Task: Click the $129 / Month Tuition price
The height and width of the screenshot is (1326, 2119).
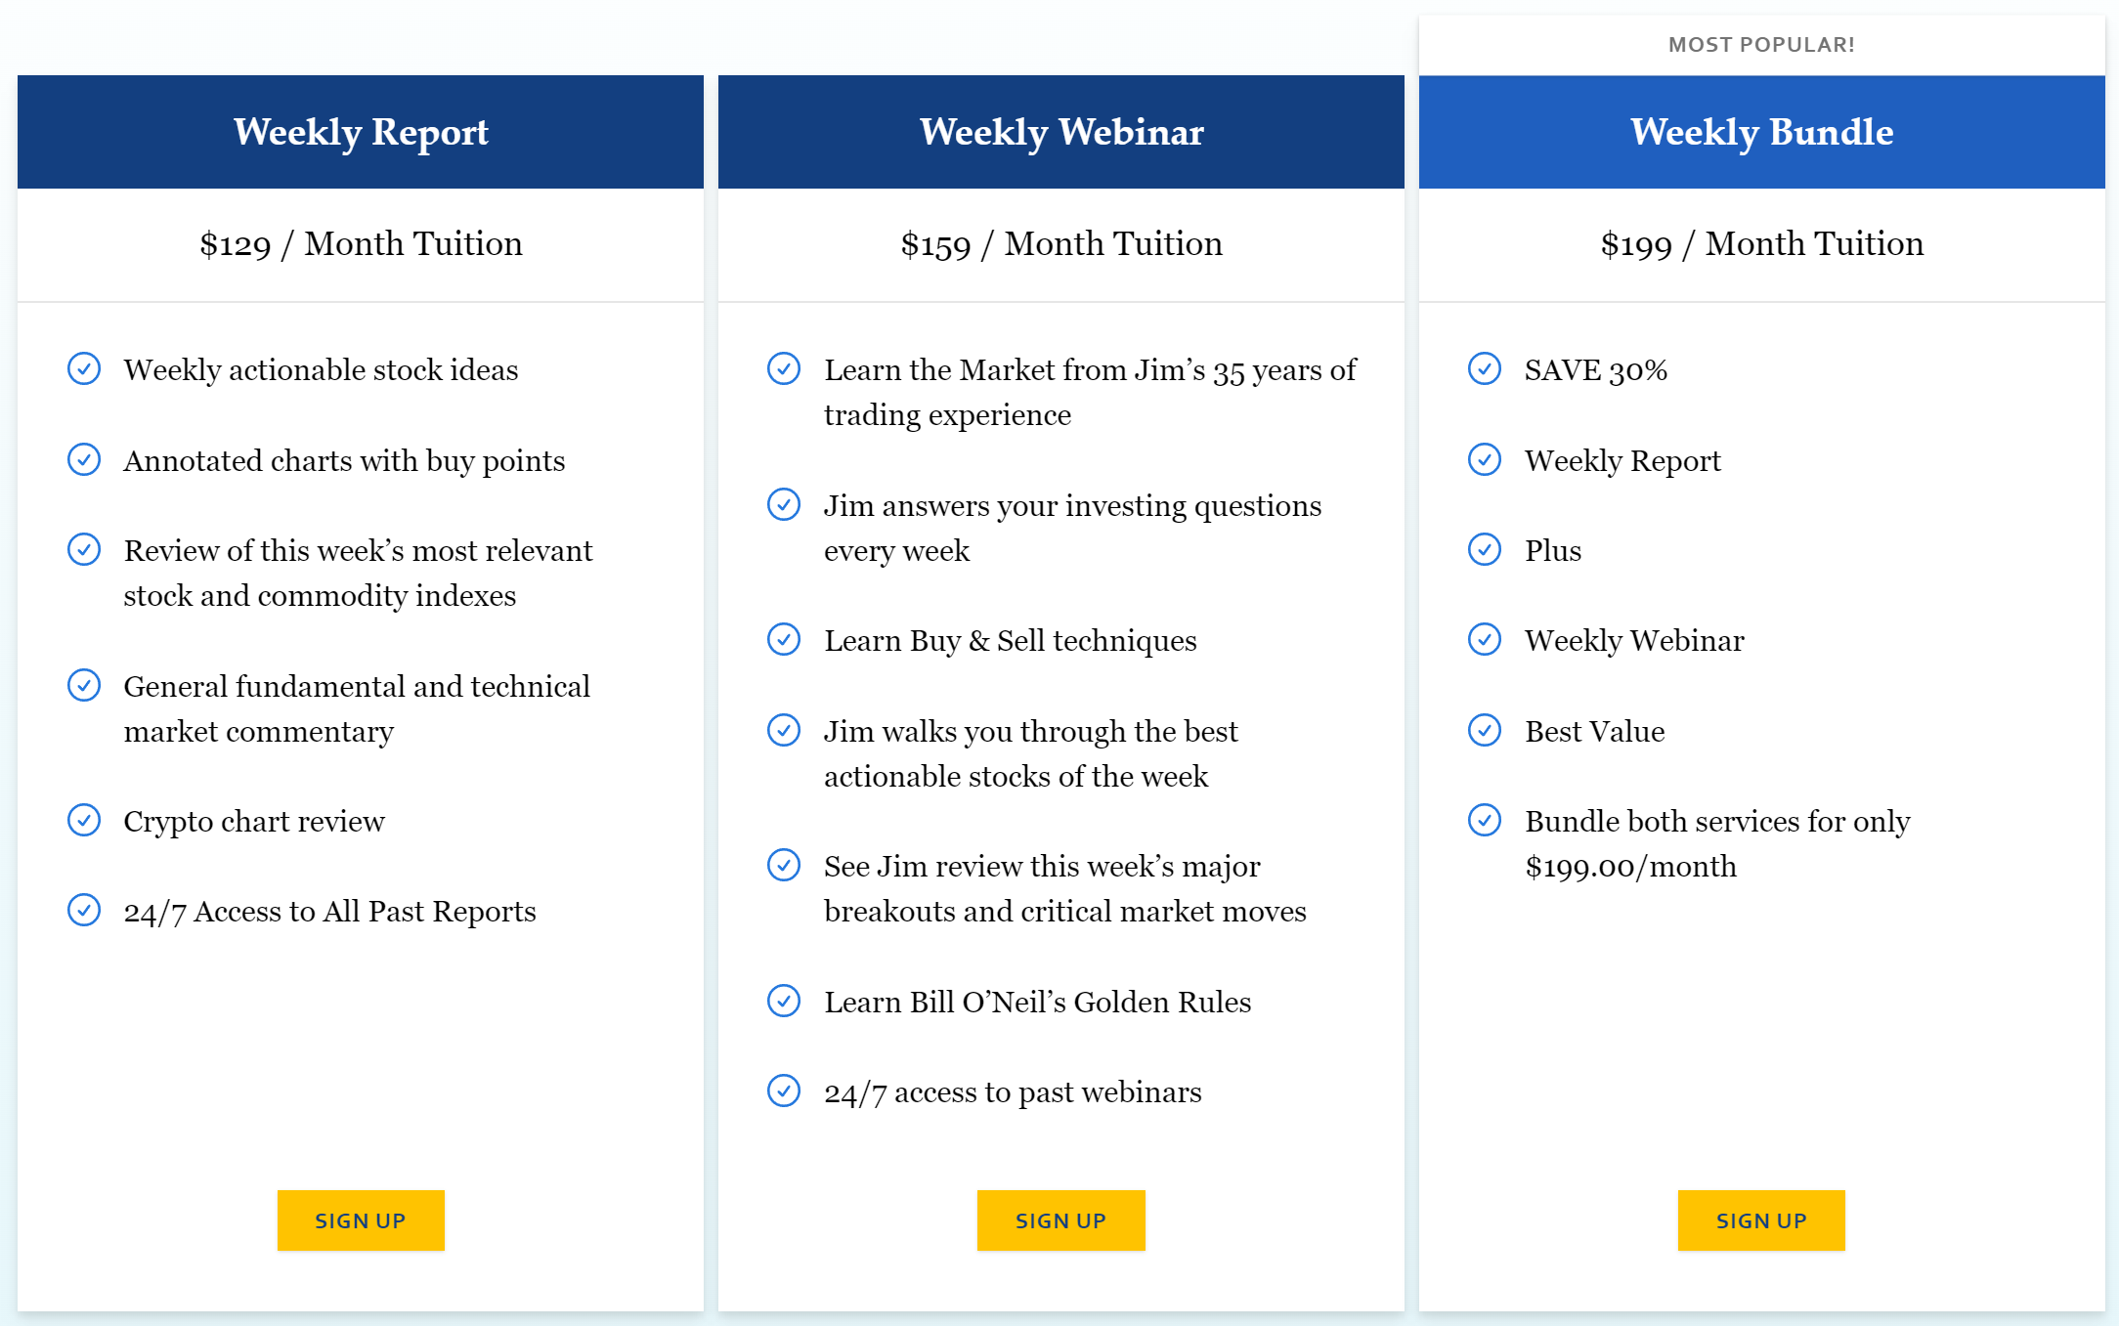Action: [361, 243]
